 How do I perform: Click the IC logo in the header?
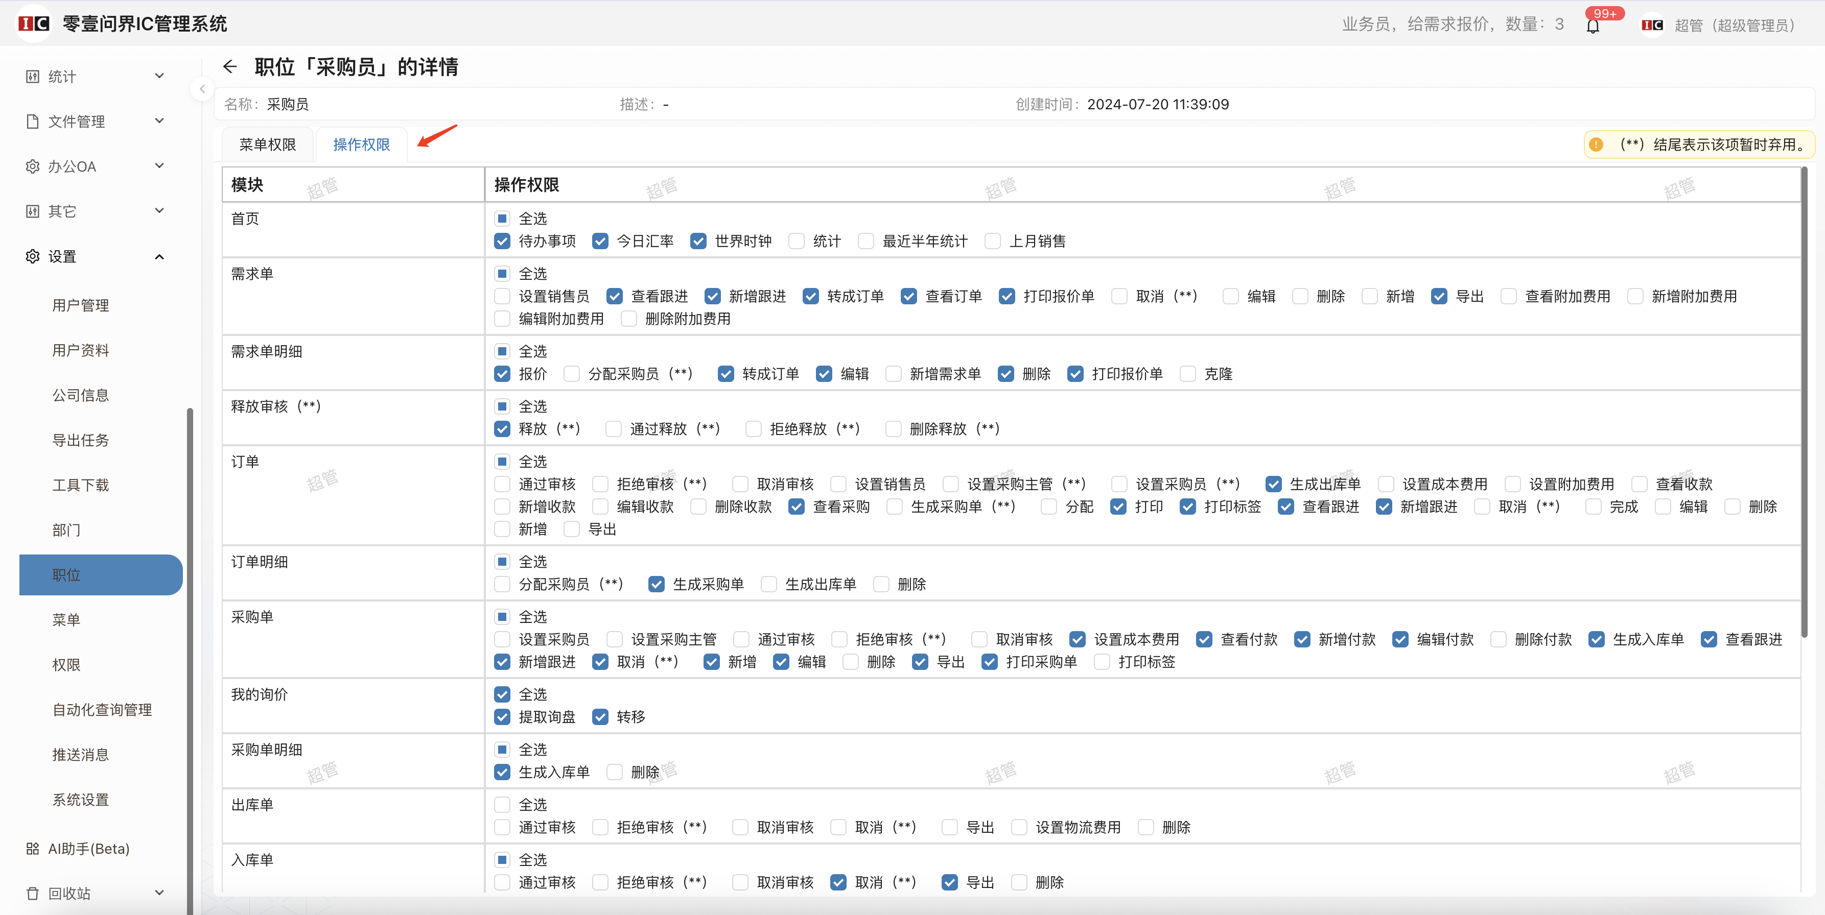pos(33,23)
